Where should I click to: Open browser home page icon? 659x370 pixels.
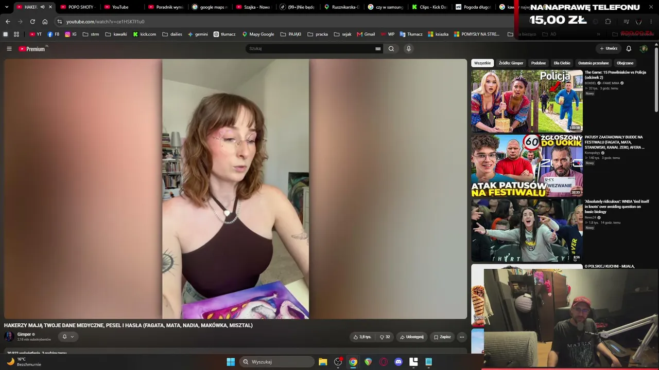(x=45, y=22)
